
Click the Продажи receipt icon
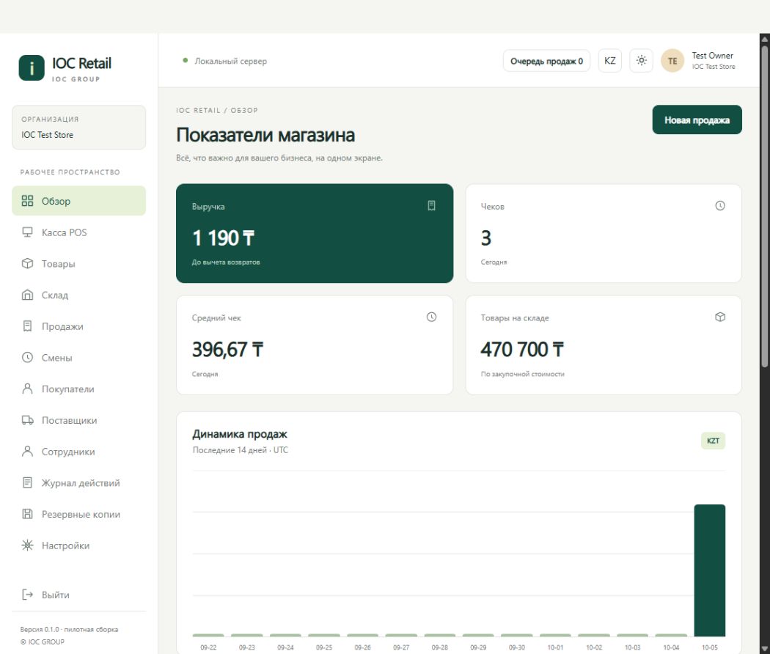[28, 326]
